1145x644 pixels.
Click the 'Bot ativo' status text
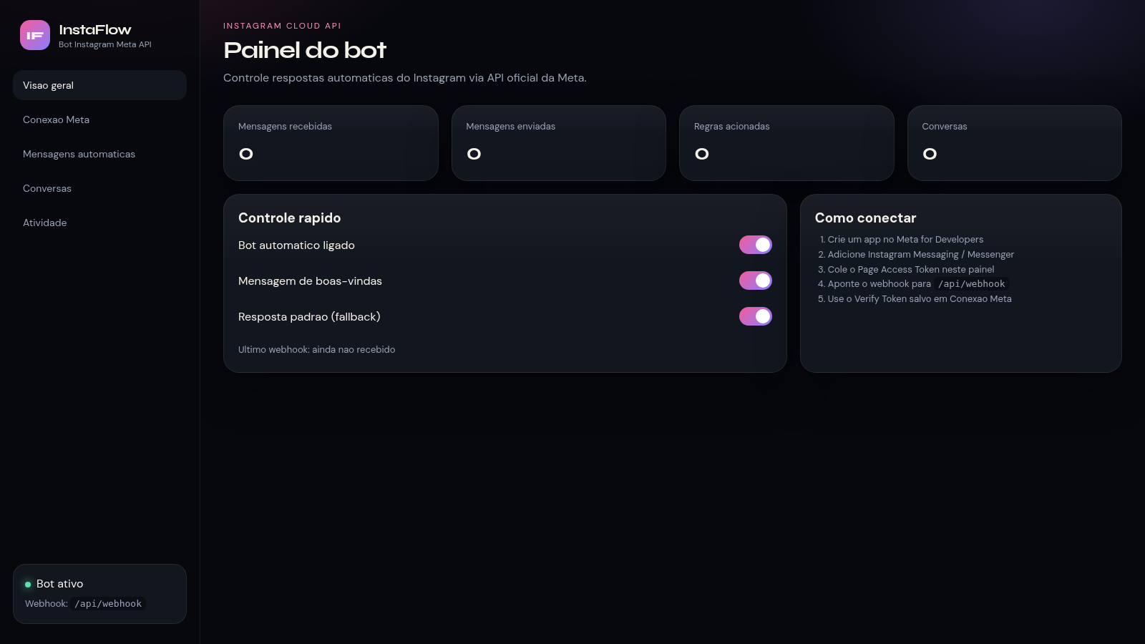(59, 584)
